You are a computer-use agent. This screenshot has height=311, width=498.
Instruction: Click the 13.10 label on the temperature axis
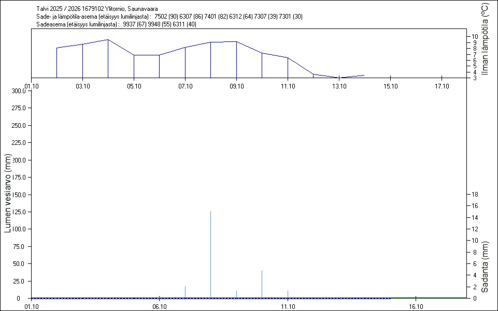click(339, 86)
